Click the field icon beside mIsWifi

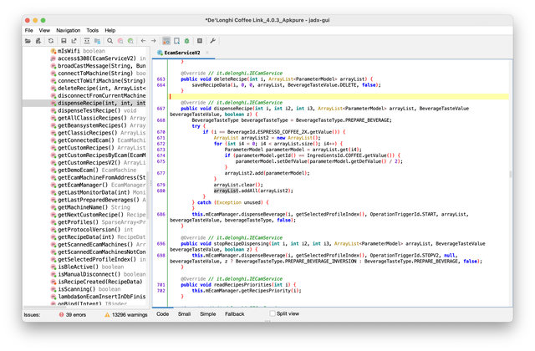click(x=53, y=51)
